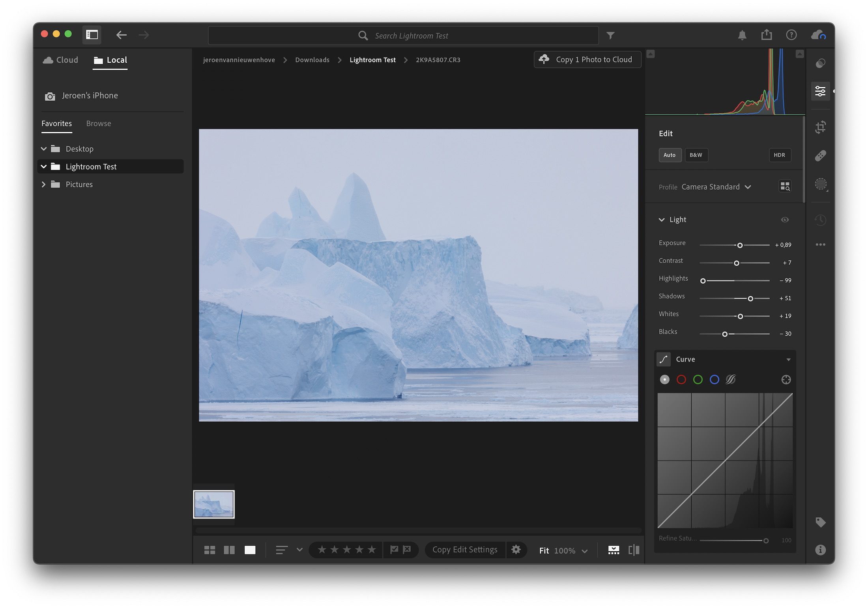Apply Auto edit settings

[670, 155]
